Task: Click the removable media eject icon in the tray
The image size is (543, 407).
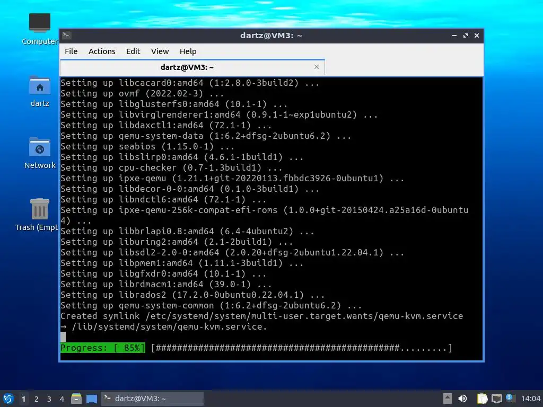Action: point(448,399)
